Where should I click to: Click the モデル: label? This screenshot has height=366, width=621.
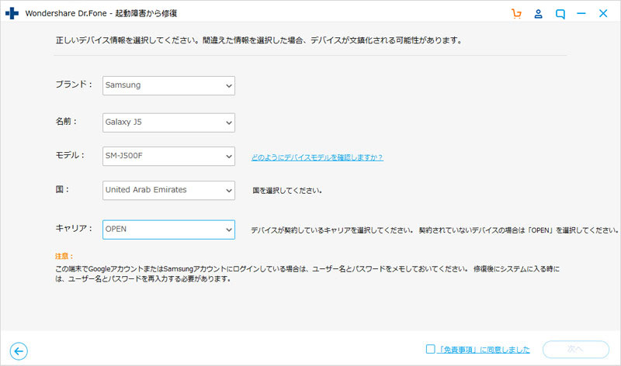coord(70,155)
